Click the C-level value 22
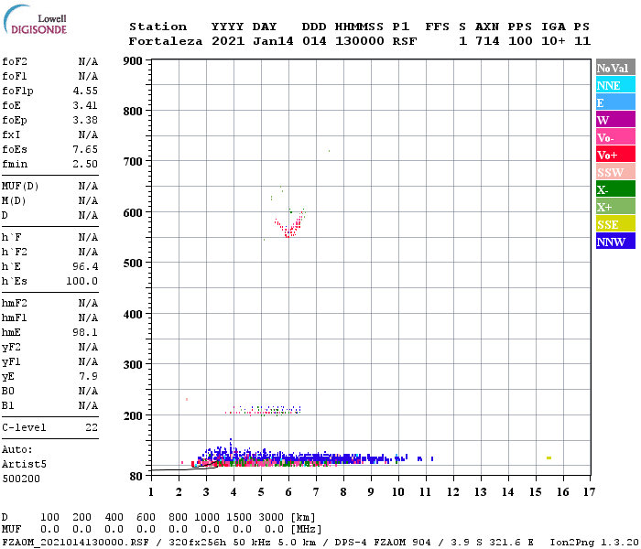 point(92,427)
